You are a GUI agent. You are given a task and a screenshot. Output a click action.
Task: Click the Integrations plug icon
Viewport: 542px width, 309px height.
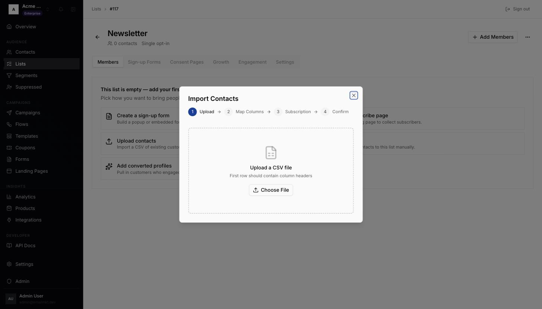(x=9, y=220)
